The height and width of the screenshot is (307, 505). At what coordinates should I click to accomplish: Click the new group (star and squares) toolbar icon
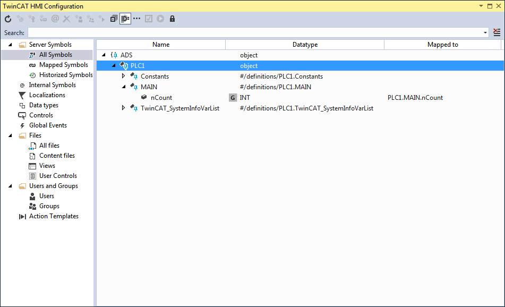pos(90,19)
